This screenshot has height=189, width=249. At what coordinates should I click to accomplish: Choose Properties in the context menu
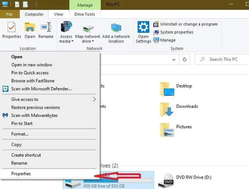(x=50, y=174)
